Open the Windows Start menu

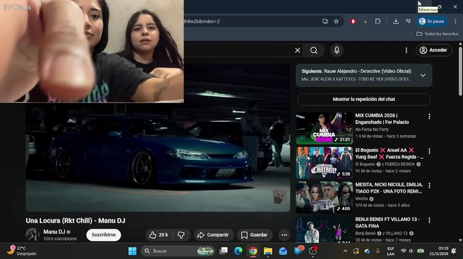(x=132, y=251)
